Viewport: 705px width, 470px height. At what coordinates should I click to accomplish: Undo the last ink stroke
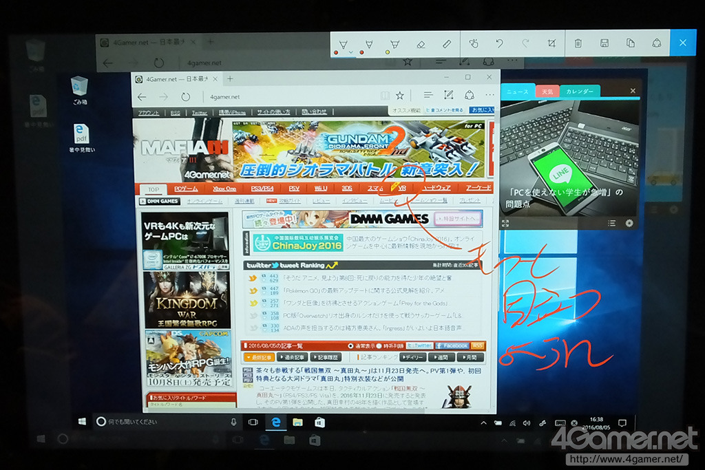pyautogui.click(x=500, y=43)
